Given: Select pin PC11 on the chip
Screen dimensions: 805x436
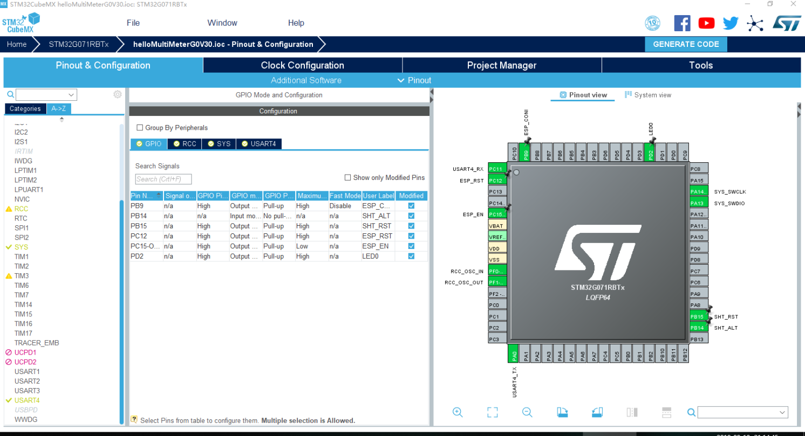Looking at the screenshot, I should click(497, 169).
